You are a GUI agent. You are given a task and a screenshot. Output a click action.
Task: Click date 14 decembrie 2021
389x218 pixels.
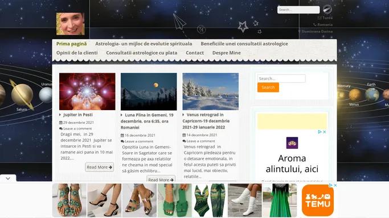coord(202,135)
